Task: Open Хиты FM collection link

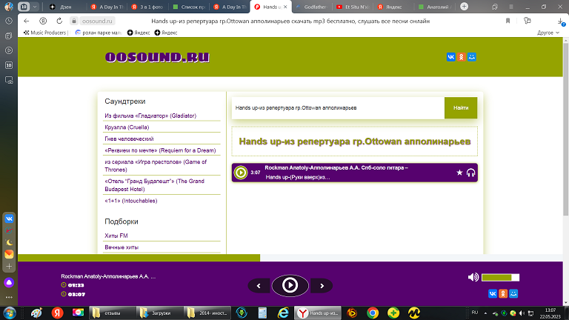Action: coord(116,236)
